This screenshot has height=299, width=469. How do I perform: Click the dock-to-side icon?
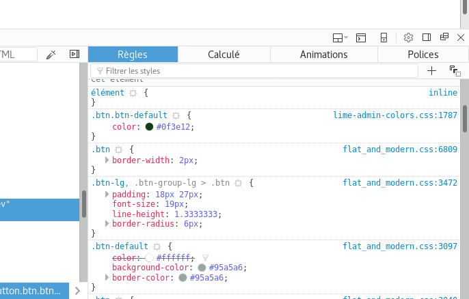tap(426, 38)
